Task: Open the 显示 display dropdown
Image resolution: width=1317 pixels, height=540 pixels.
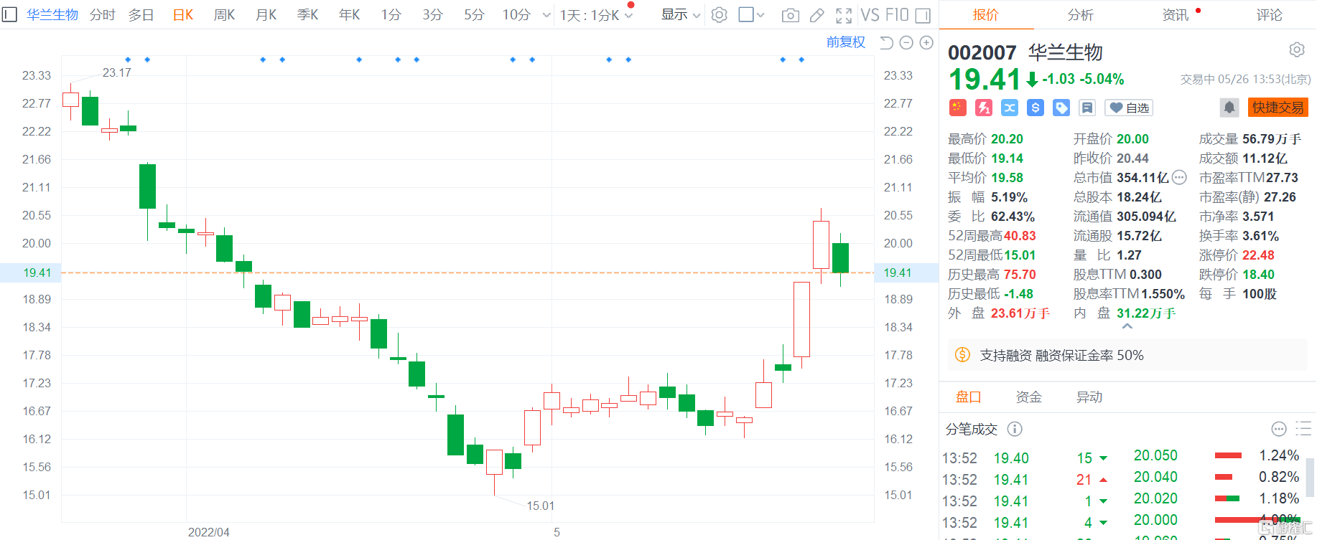Action: click(680, 15)
